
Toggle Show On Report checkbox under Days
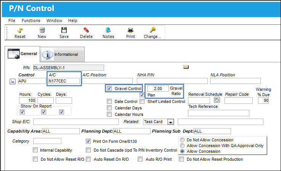pos(61,112)
